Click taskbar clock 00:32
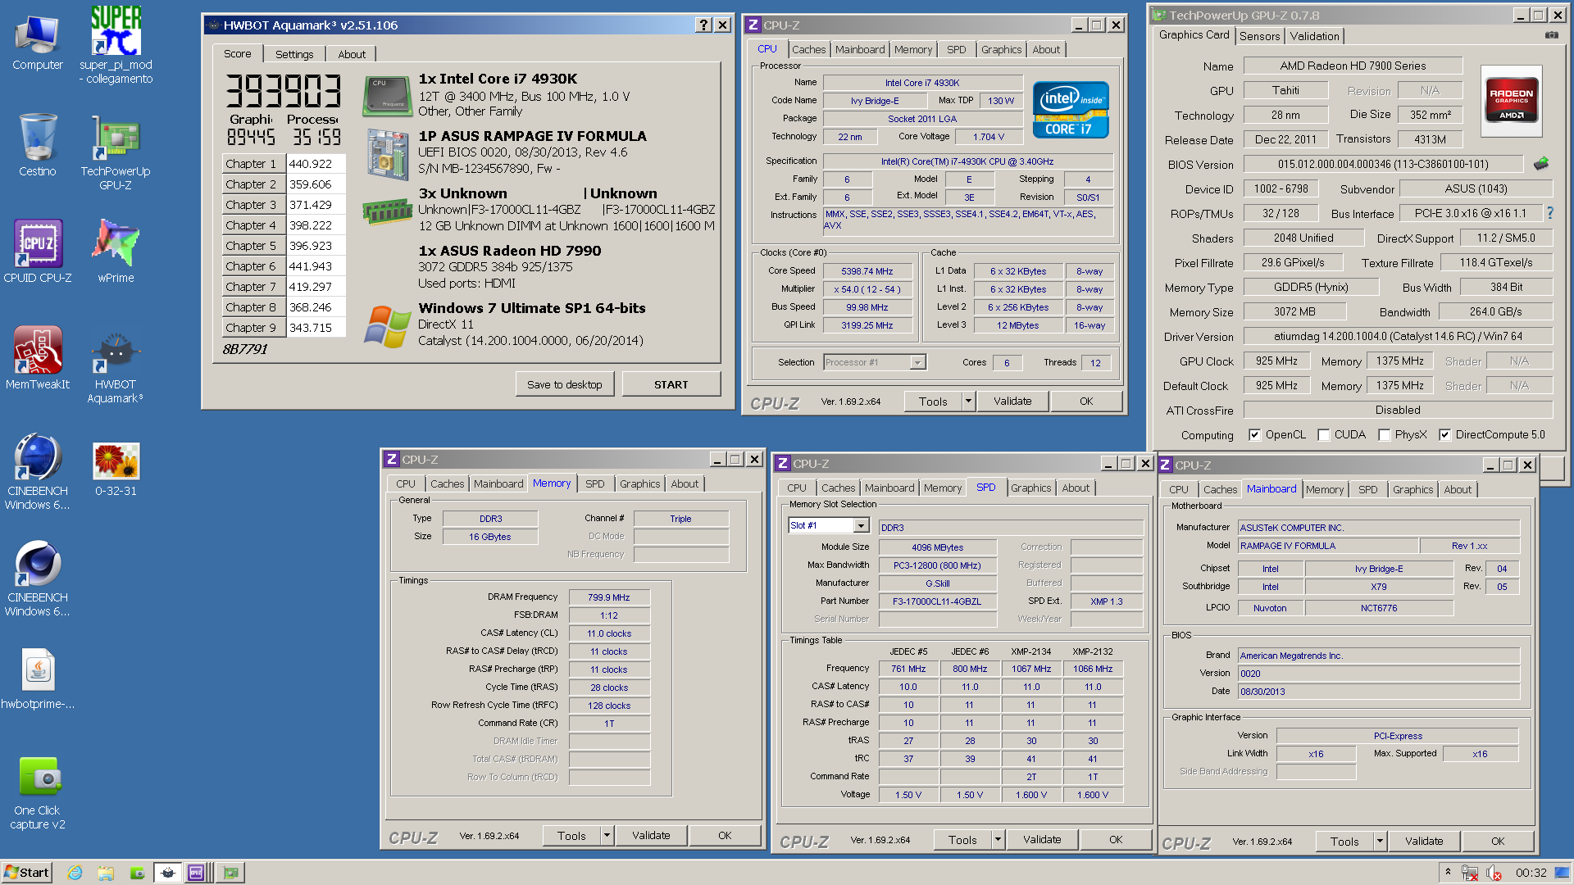Viewport: 1574px width, 885px height. coord(1531,873)
